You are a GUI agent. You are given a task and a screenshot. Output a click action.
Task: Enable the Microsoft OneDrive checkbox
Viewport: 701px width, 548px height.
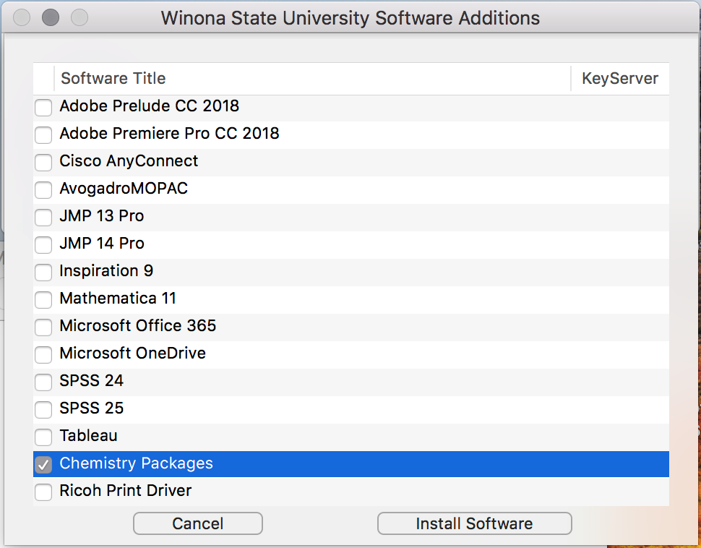click(44, 355)
